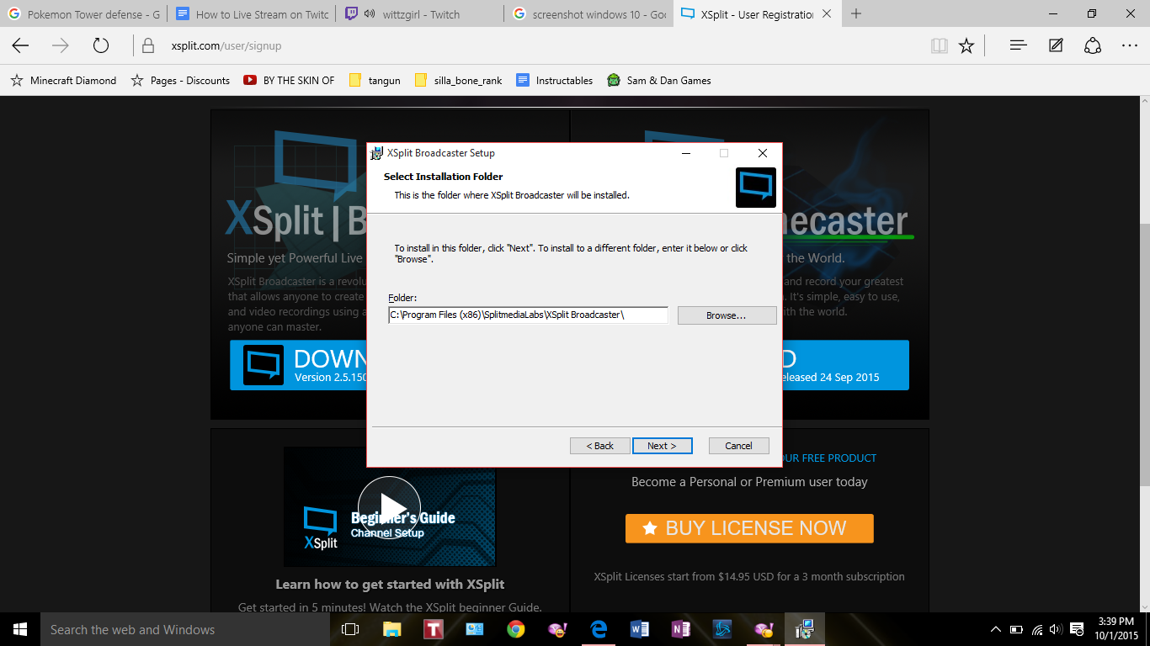Open File Explorer from the taskbar
The height and width of the screenshot is (646, 1150).
391,629
